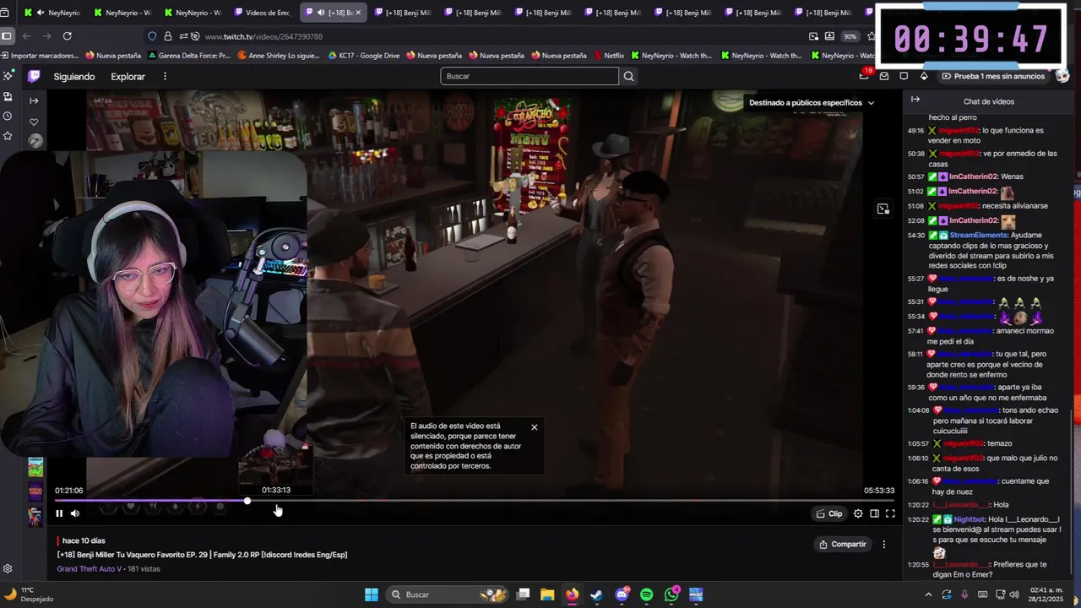The width and height of the screenshot is (1081, 608).
Task: Click the browser back arrow
Action: (27, 36)
